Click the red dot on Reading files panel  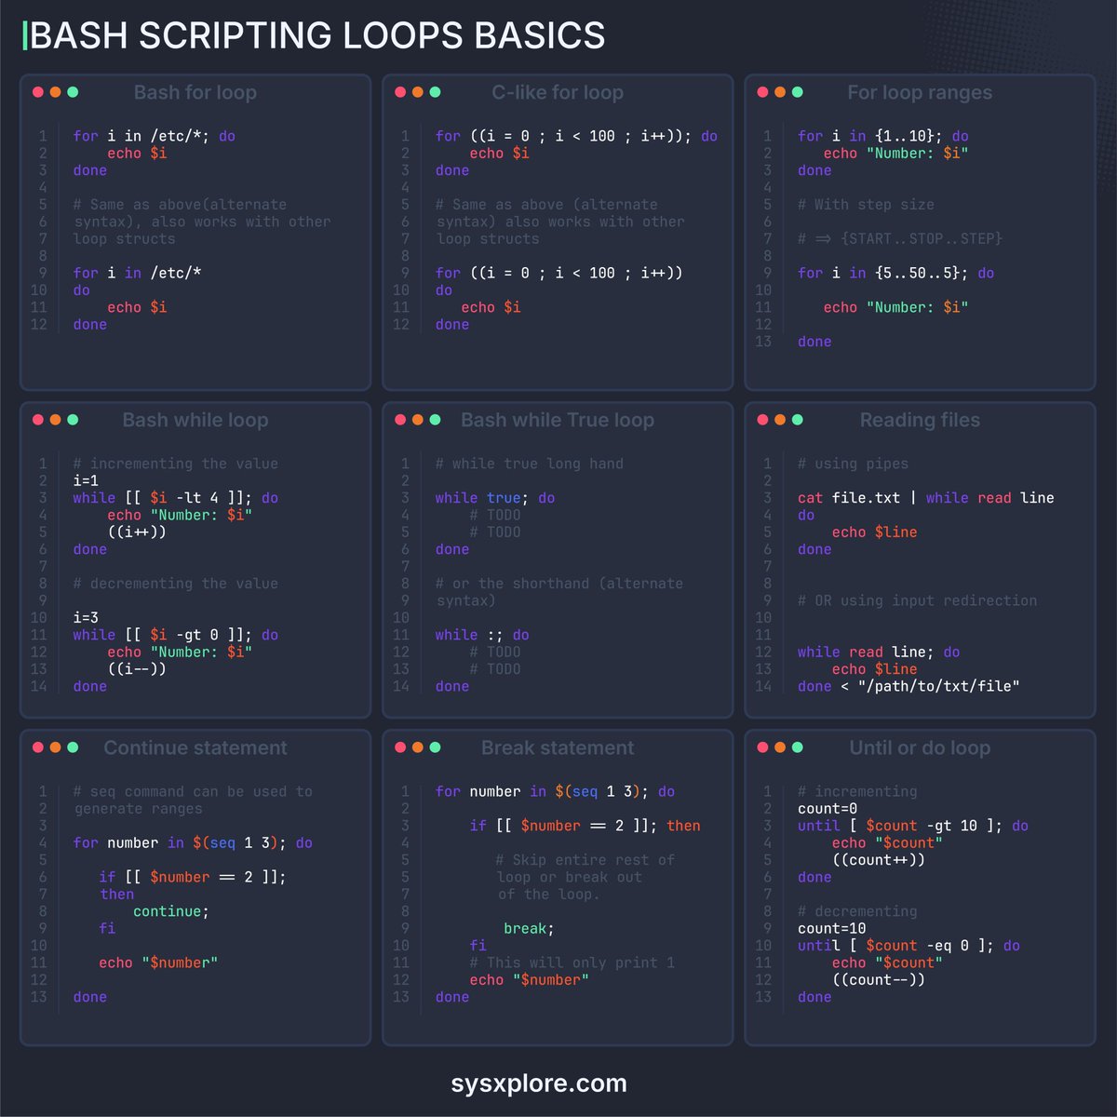click(x=762, y=420)
